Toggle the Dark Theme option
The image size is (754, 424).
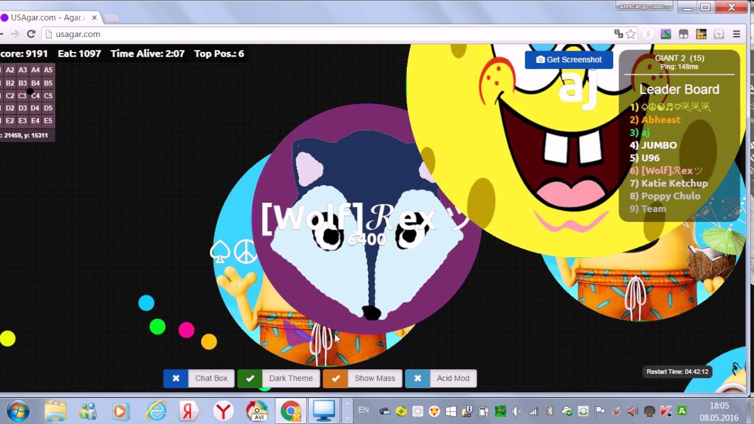pos(279,378)
